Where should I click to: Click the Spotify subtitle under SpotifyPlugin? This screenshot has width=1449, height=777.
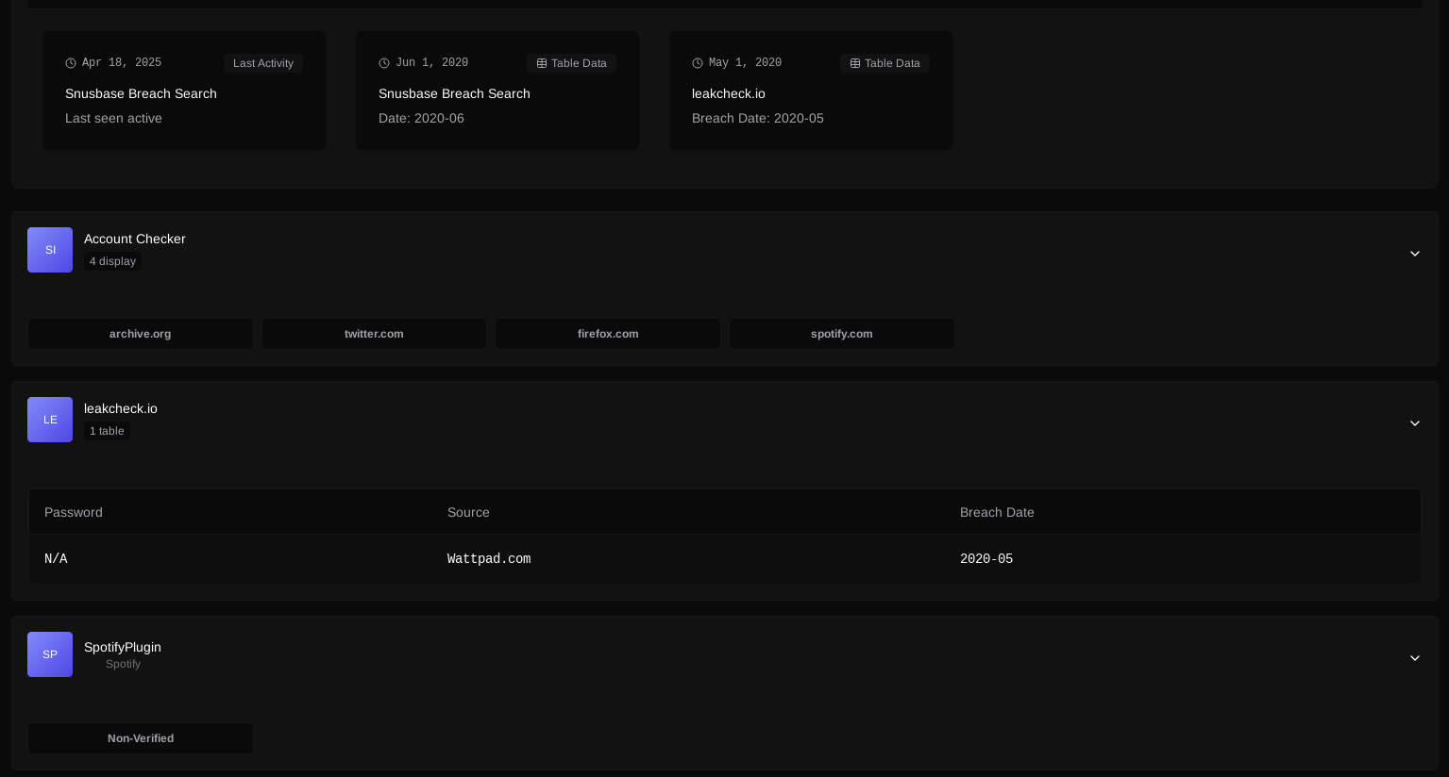coord(123,664)
